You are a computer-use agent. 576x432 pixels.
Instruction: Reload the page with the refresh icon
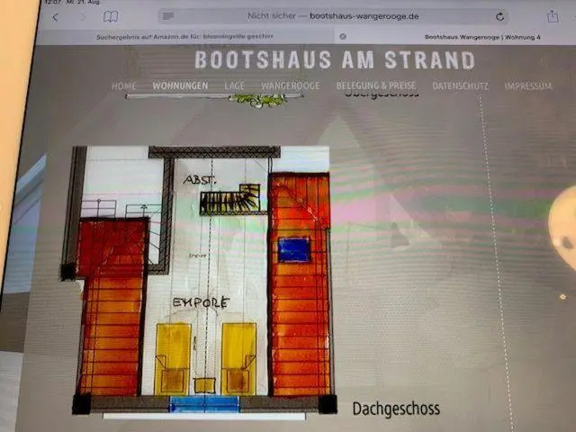[x=500, y=16]
